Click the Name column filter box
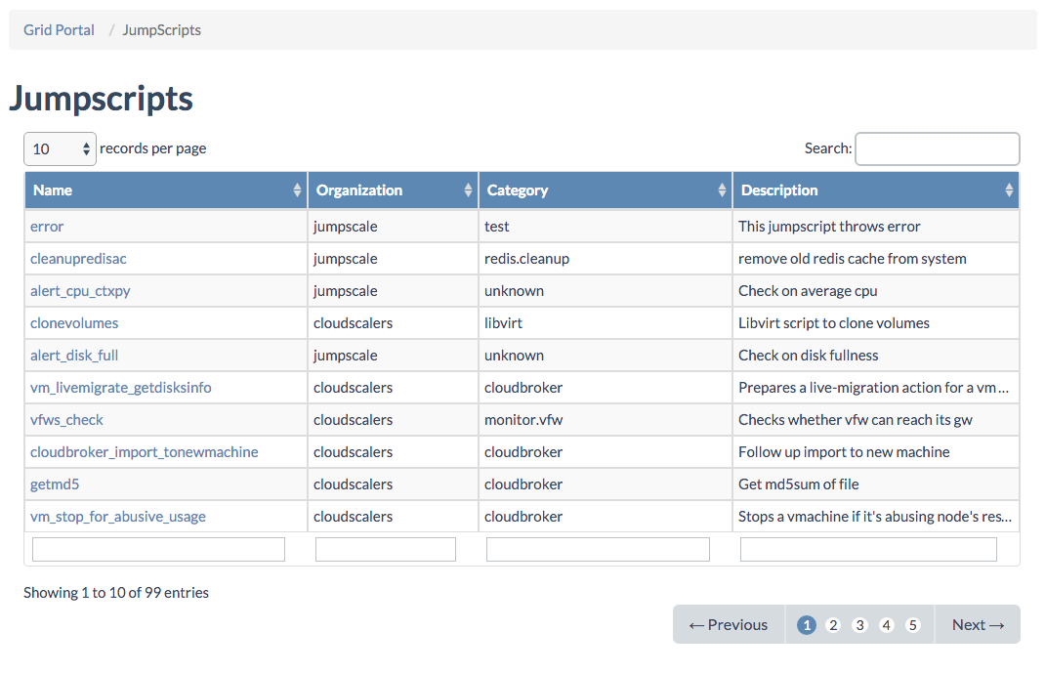The image size is (1045, 673). [x=158, y=549]
